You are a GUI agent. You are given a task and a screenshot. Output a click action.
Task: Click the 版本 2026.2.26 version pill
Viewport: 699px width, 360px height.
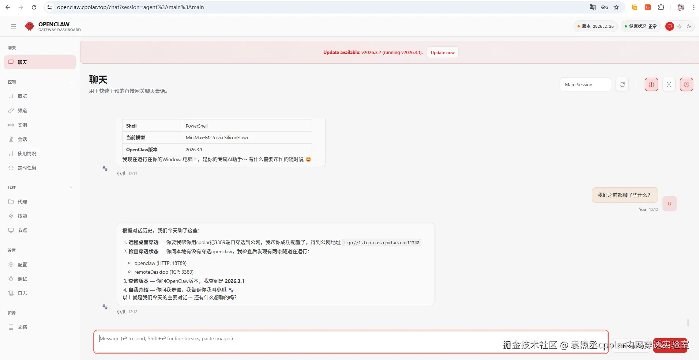coord(595,26)
